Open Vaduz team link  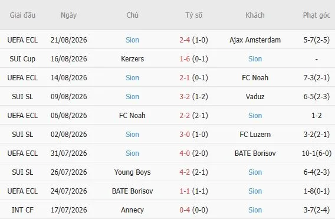coord(255,97)
